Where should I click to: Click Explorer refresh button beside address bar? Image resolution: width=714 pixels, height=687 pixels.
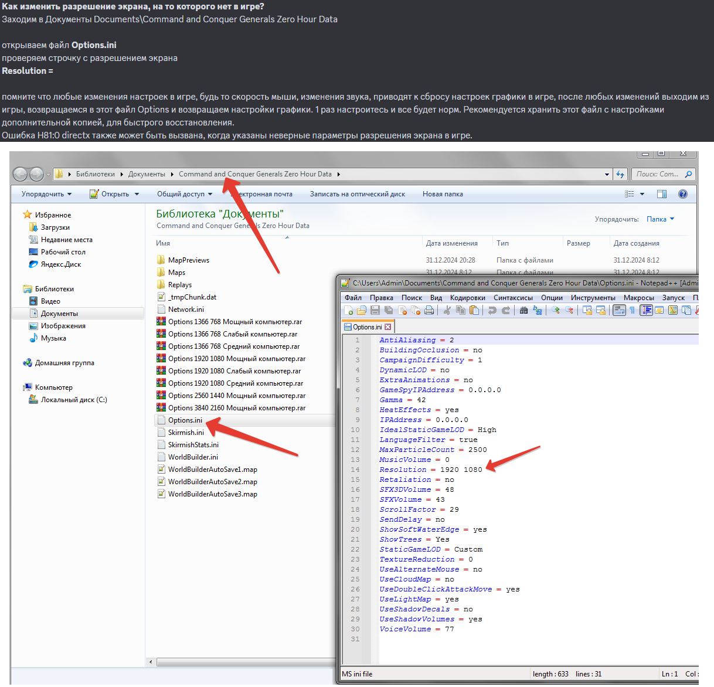(620, 174)
